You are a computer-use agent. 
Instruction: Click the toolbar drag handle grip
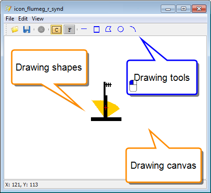[x=6, y=29]
